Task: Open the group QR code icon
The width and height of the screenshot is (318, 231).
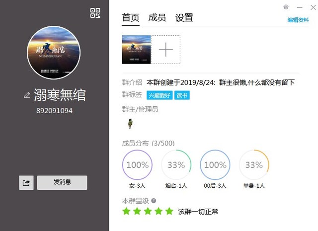Action: (x=95, y=13)
